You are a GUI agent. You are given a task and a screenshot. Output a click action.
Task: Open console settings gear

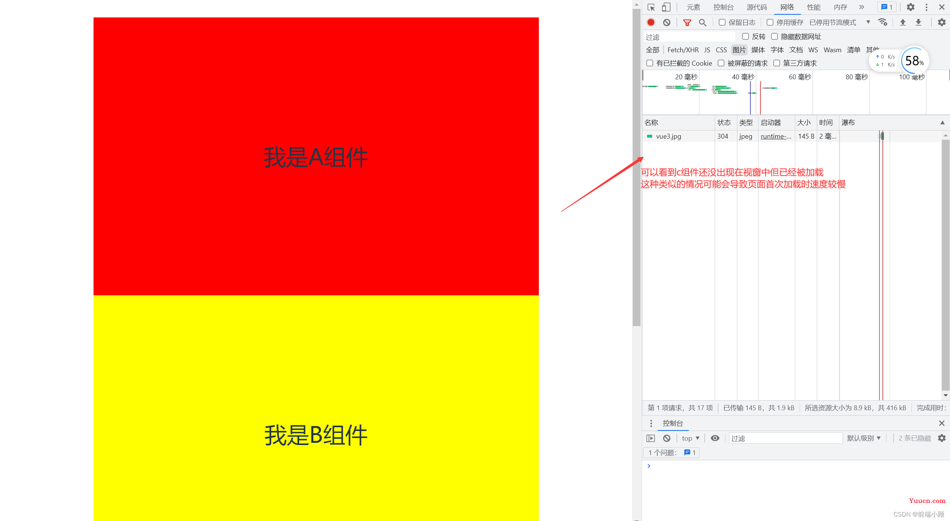pyautogui.click(x=942, y=438)
